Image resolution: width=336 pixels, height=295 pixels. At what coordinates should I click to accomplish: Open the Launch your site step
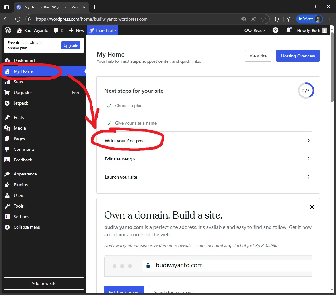pos(208,177)
